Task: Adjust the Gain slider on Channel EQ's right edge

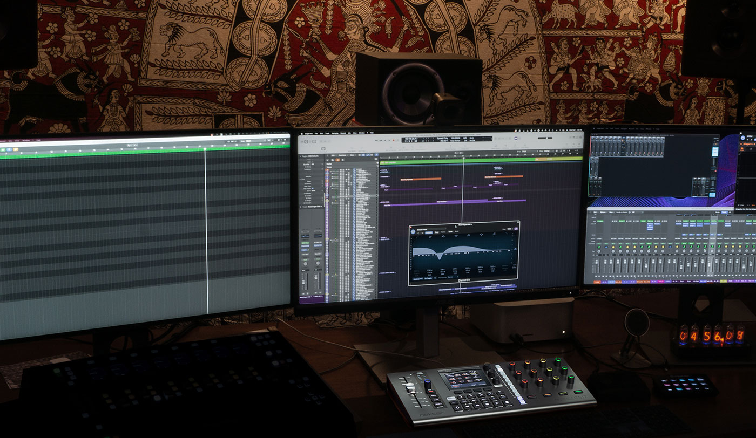Action: (x=515, y=249)
